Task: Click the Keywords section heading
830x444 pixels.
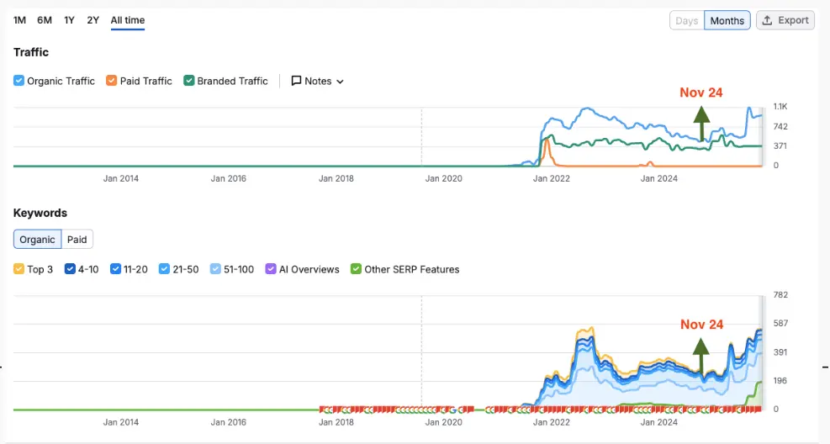Action: (40, 213)
